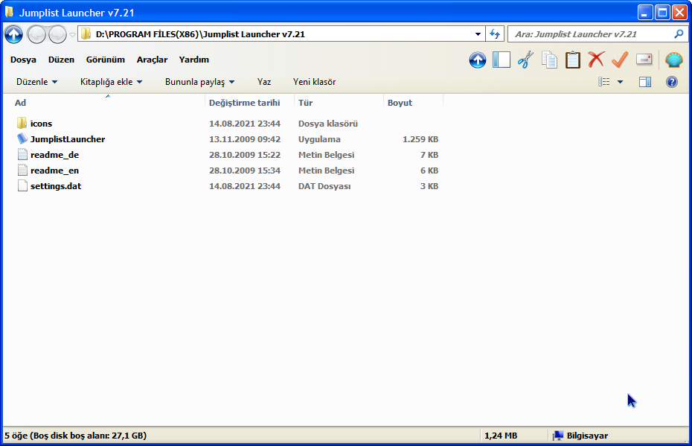This screenshot has height=446, width=692.
Task: Click the red X Delete icon
Action: (x=596, y=59)
